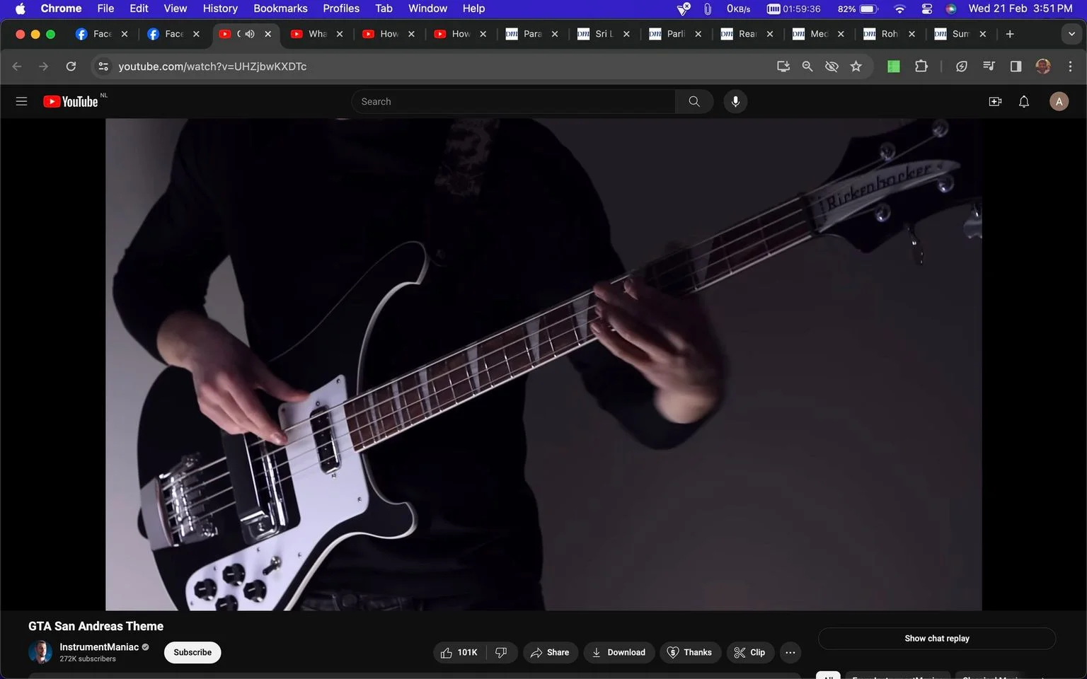Switch to the Sri L tab
Screen dimensions: 1087x679
[x=603, y=34]
